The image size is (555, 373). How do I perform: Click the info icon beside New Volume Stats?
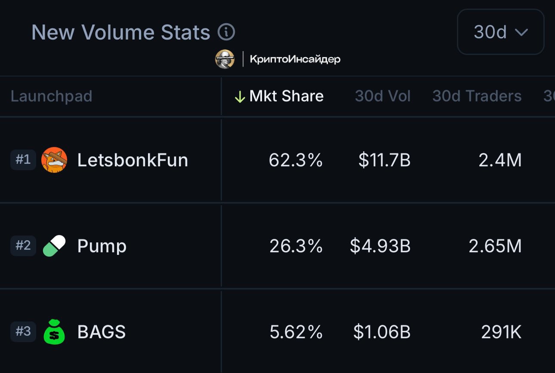click(x=226, y=32)
